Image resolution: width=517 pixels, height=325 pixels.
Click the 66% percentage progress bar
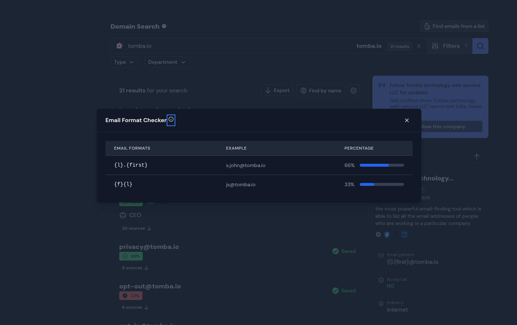point(382,165)
